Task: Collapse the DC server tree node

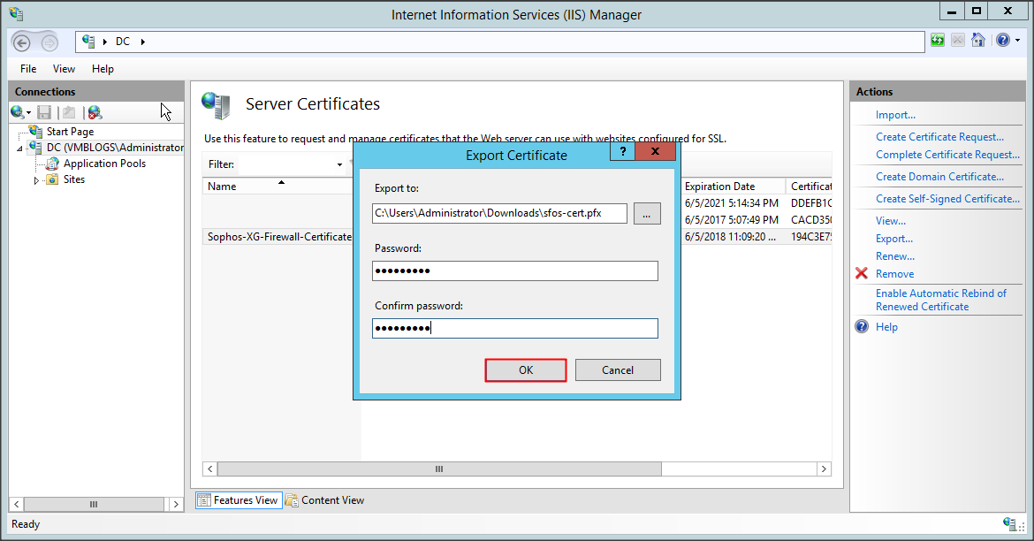Action: click(20, 149)
